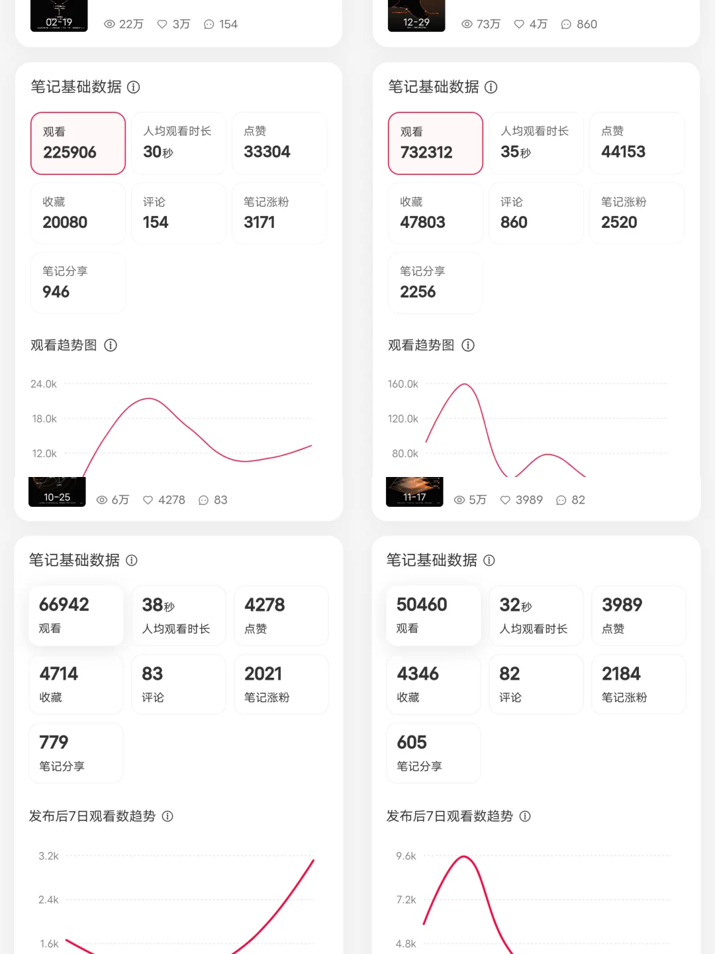The image size is (715, 954).
Task: Select the 观看 225906 metric card
Action: coord(78,143)
